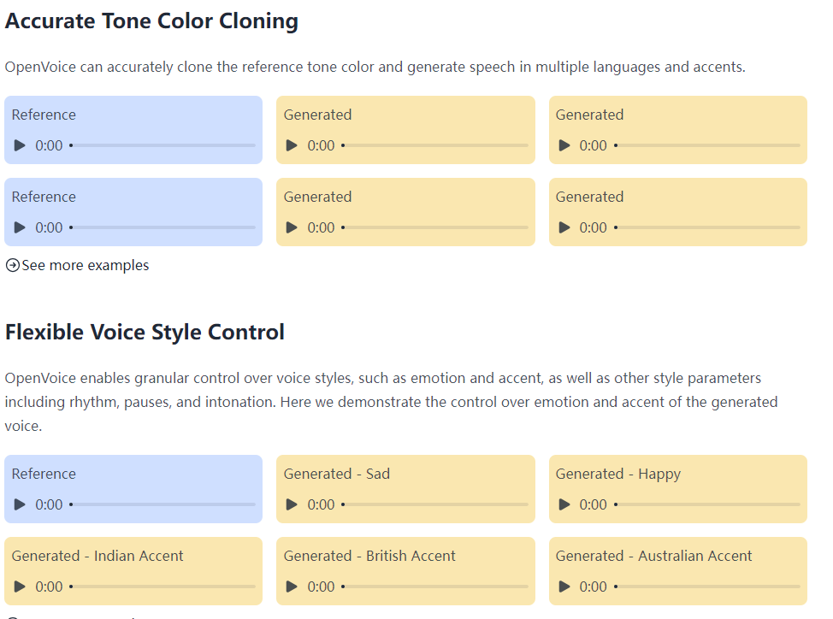Play the second-row right Generated clip
Image resolution: width=833 pixels, height=619 pixels.
(564, 227)
